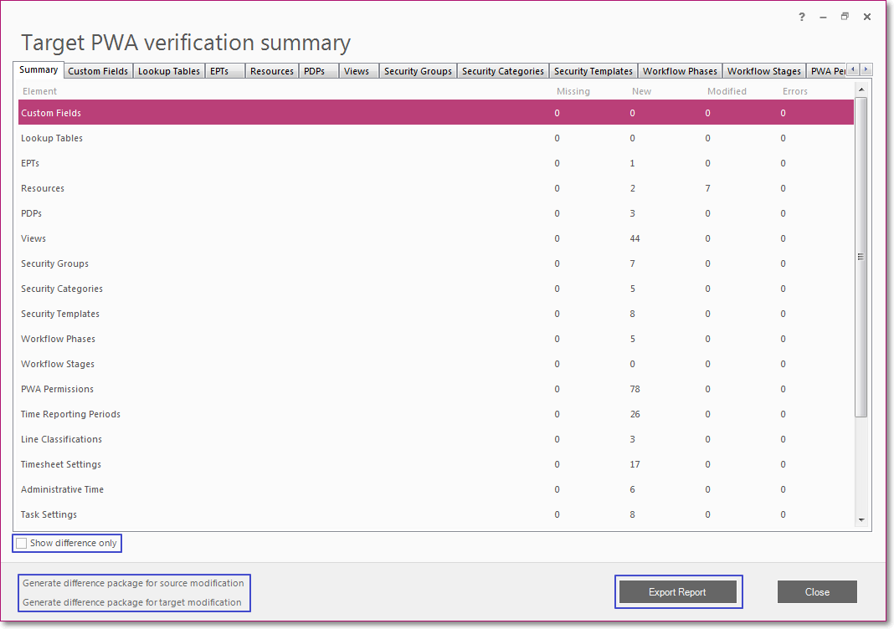Click the New value 44 for Views
Image resolution: width=894 pixels, height=629 pixels.
pyautogui.click(x=635, y=238)
